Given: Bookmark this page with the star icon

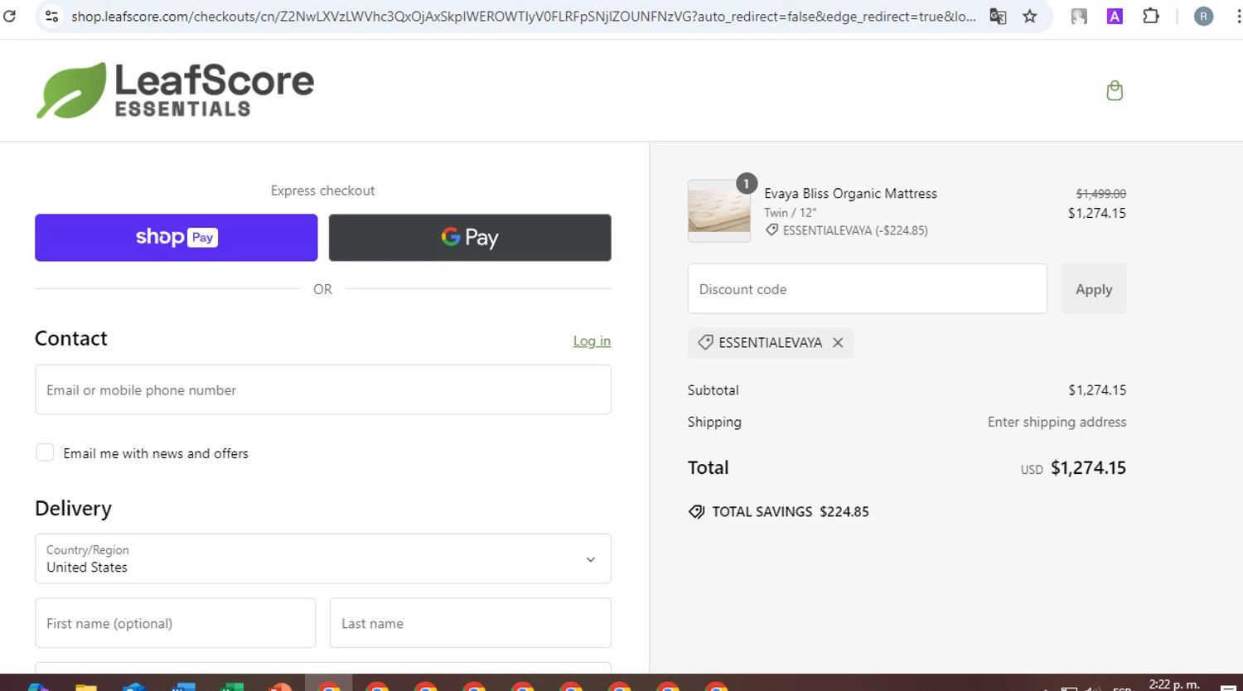Looking at the screenshot, I should tap(1030, 16).
